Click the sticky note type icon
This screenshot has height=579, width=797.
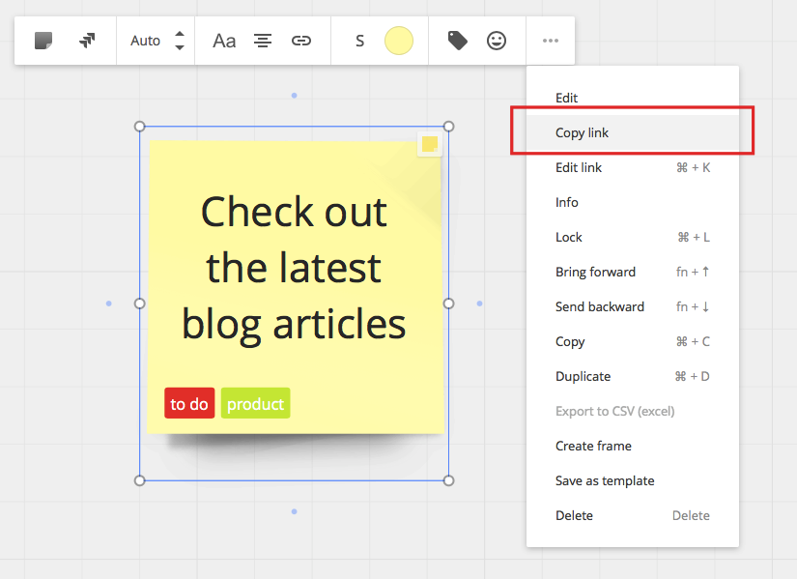click(x=43, y=41)
